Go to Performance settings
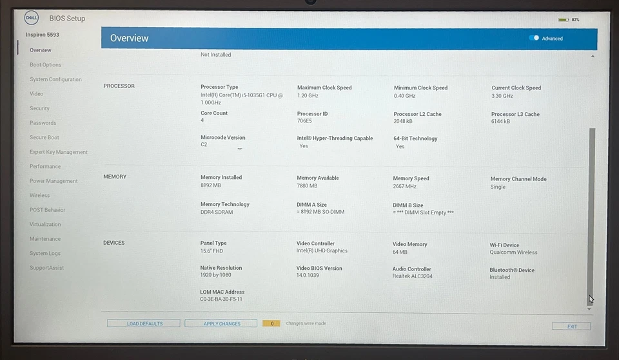This screenshot has width=619, height=360. click(45, 166)
